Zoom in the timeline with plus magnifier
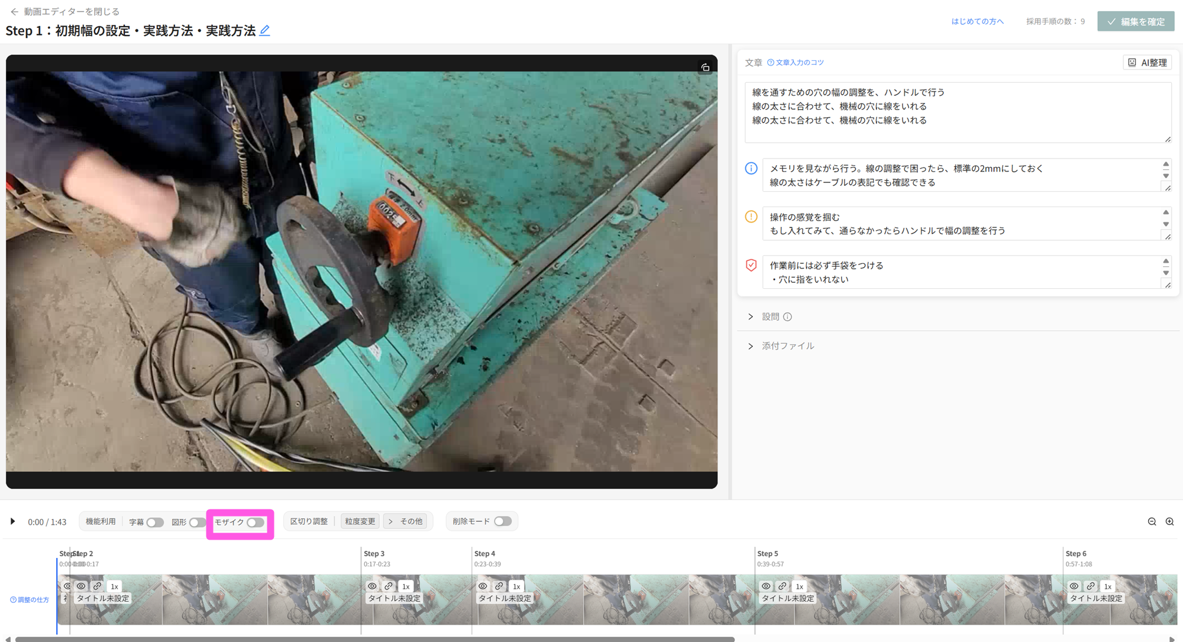This screenshot has height=642, width=1183. [1169, 521]
